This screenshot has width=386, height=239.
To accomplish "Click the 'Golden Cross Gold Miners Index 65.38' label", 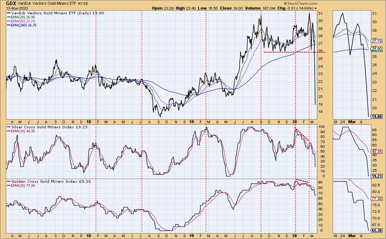I will coord(49,181).
